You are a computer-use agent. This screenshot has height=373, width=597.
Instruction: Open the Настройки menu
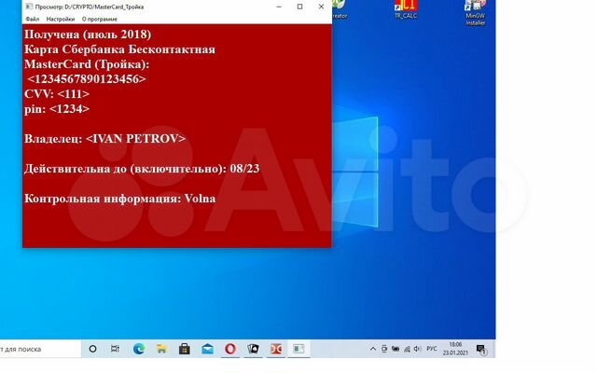tap(61, 19)
